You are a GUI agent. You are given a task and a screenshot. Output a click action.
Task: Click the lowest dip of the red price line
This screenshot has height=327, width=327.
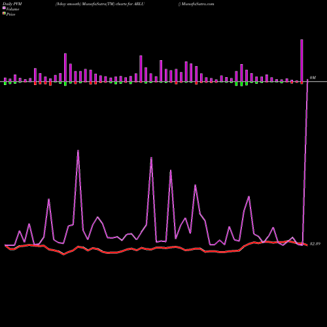(63, 254)
